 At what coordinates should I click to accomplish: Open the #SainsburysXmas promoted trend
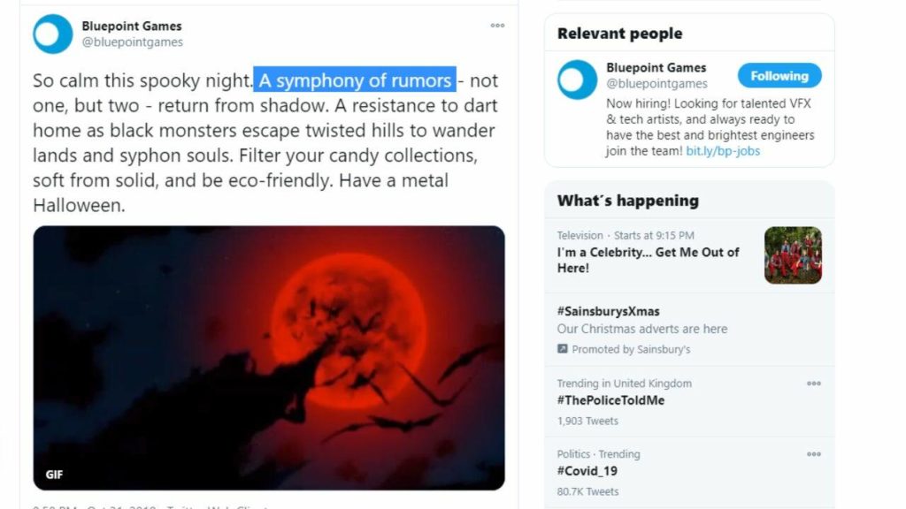coord(608,311)
